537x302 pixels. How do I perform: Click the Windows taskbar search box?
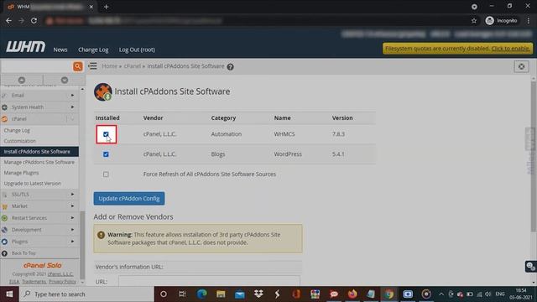(86, 294)
